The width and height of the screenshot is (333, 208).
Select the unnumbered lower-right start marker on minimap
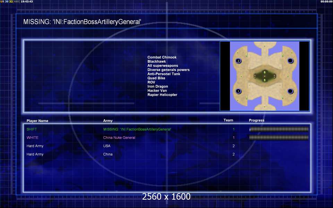point(290,91)
